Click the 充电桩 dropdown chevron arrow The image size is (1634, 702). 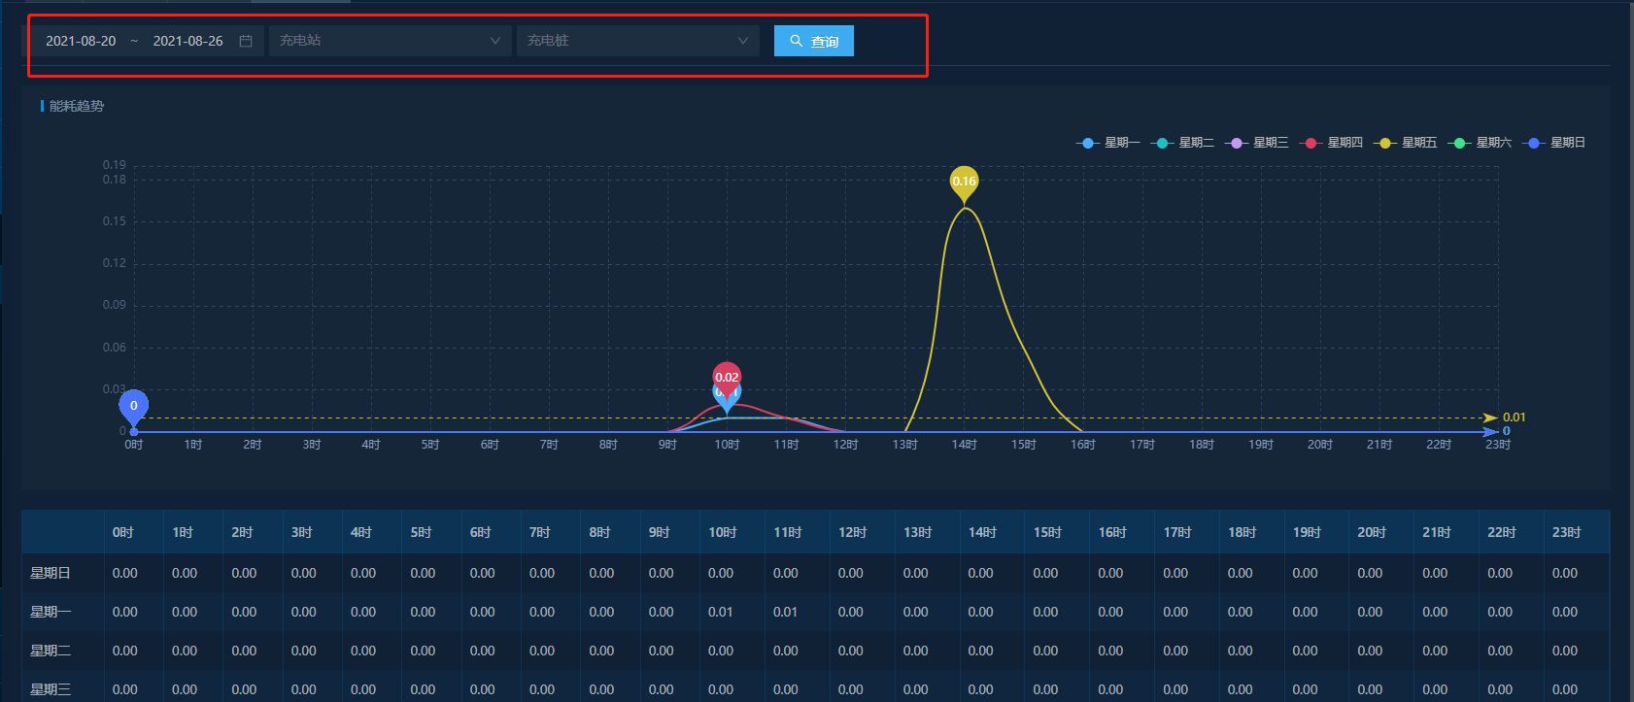tap(743, 41)
